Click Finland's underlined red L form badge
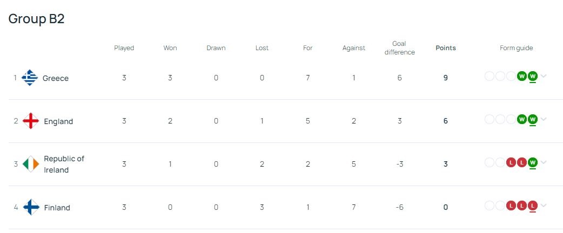 click(x=533, y=205)
